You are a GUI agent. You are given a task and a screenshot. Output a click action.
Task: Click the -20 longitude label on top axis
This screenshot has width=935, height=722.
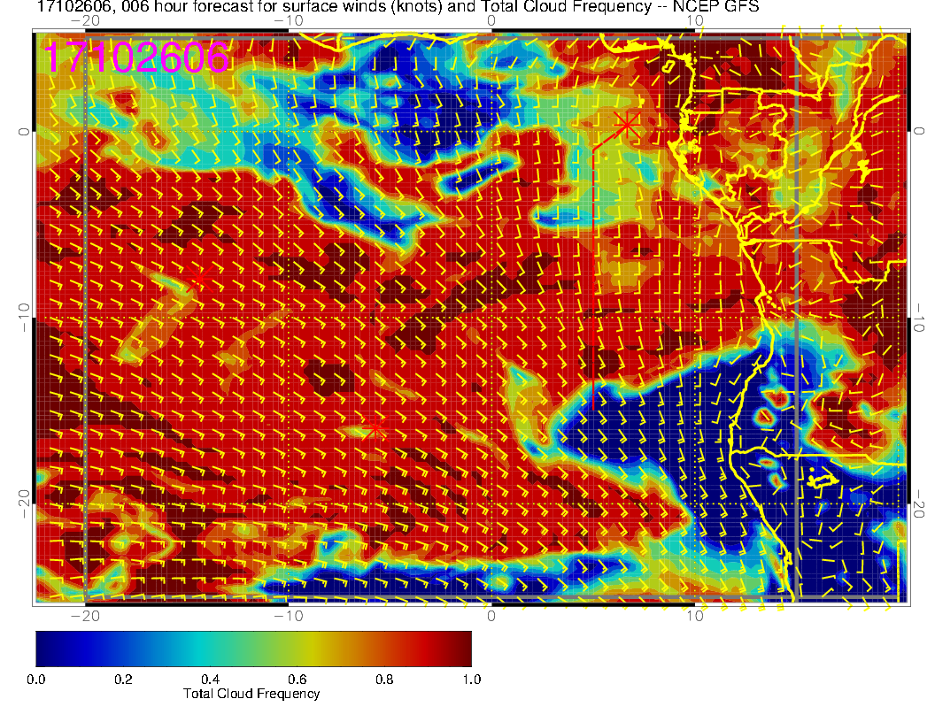[85, 20]
